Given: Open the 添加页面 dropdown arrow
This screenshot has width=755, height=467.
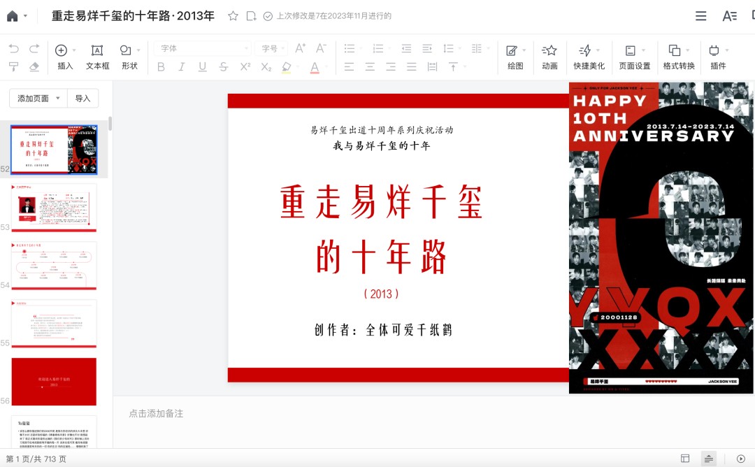Looking at the screenshot, I should point(57,98).
